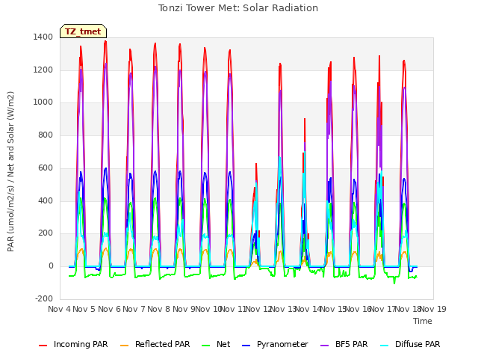This screenshot has height=359, width=478.
Task: Click the Nov 6 Incoming PAR peak near 1380
Action: point(105,41)
